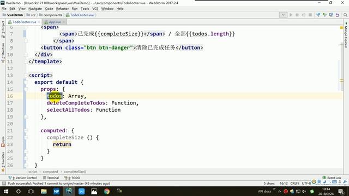Click the computed breadcrumb

click(x=50, y=172)
